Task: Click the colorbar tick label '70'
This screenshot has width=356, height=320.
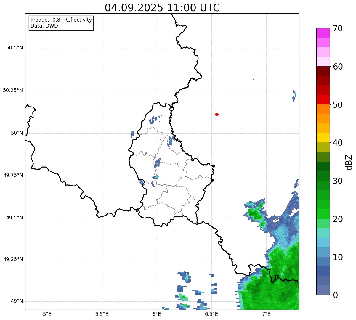Action: [x=337, y=28]
